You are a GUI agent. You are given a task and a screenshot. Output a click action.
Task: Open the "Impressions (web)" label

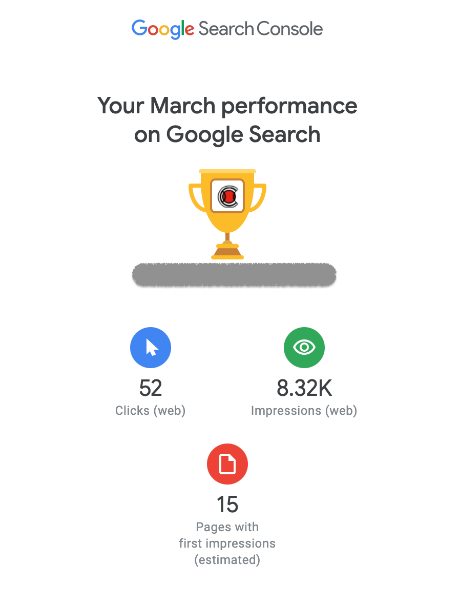[304, 411]
